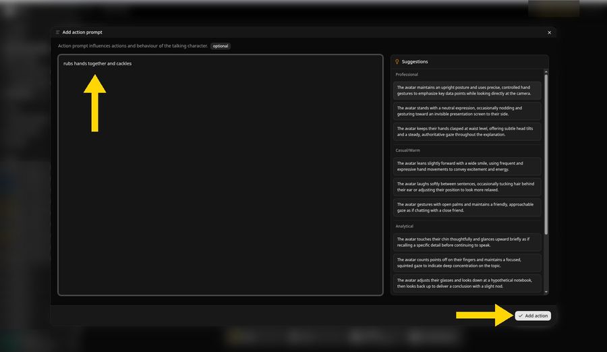
Task: Select suggestion about neutral expression and nodding
Action: (x=467, y=111)
